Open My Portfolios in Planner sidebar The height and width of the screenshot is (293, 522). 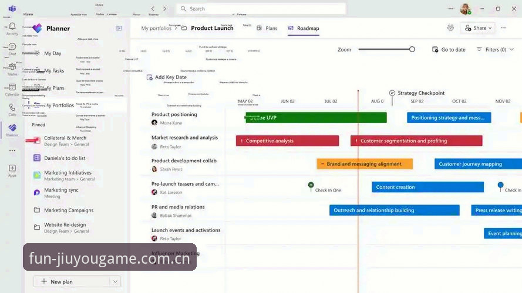click(x=59, y=105)
